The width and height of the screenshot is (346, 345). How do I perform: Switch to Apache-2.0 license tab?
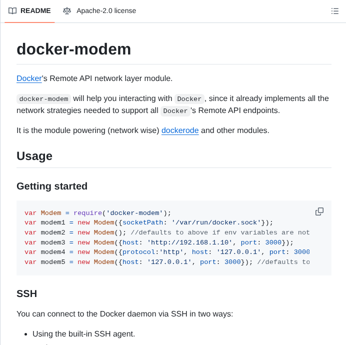pyautogui.click(x=99, y=11)
